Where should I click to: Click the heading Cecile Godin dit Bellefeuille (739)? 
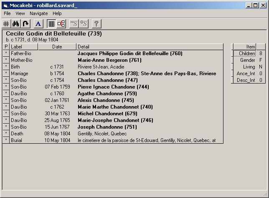(x=54, y=33)
